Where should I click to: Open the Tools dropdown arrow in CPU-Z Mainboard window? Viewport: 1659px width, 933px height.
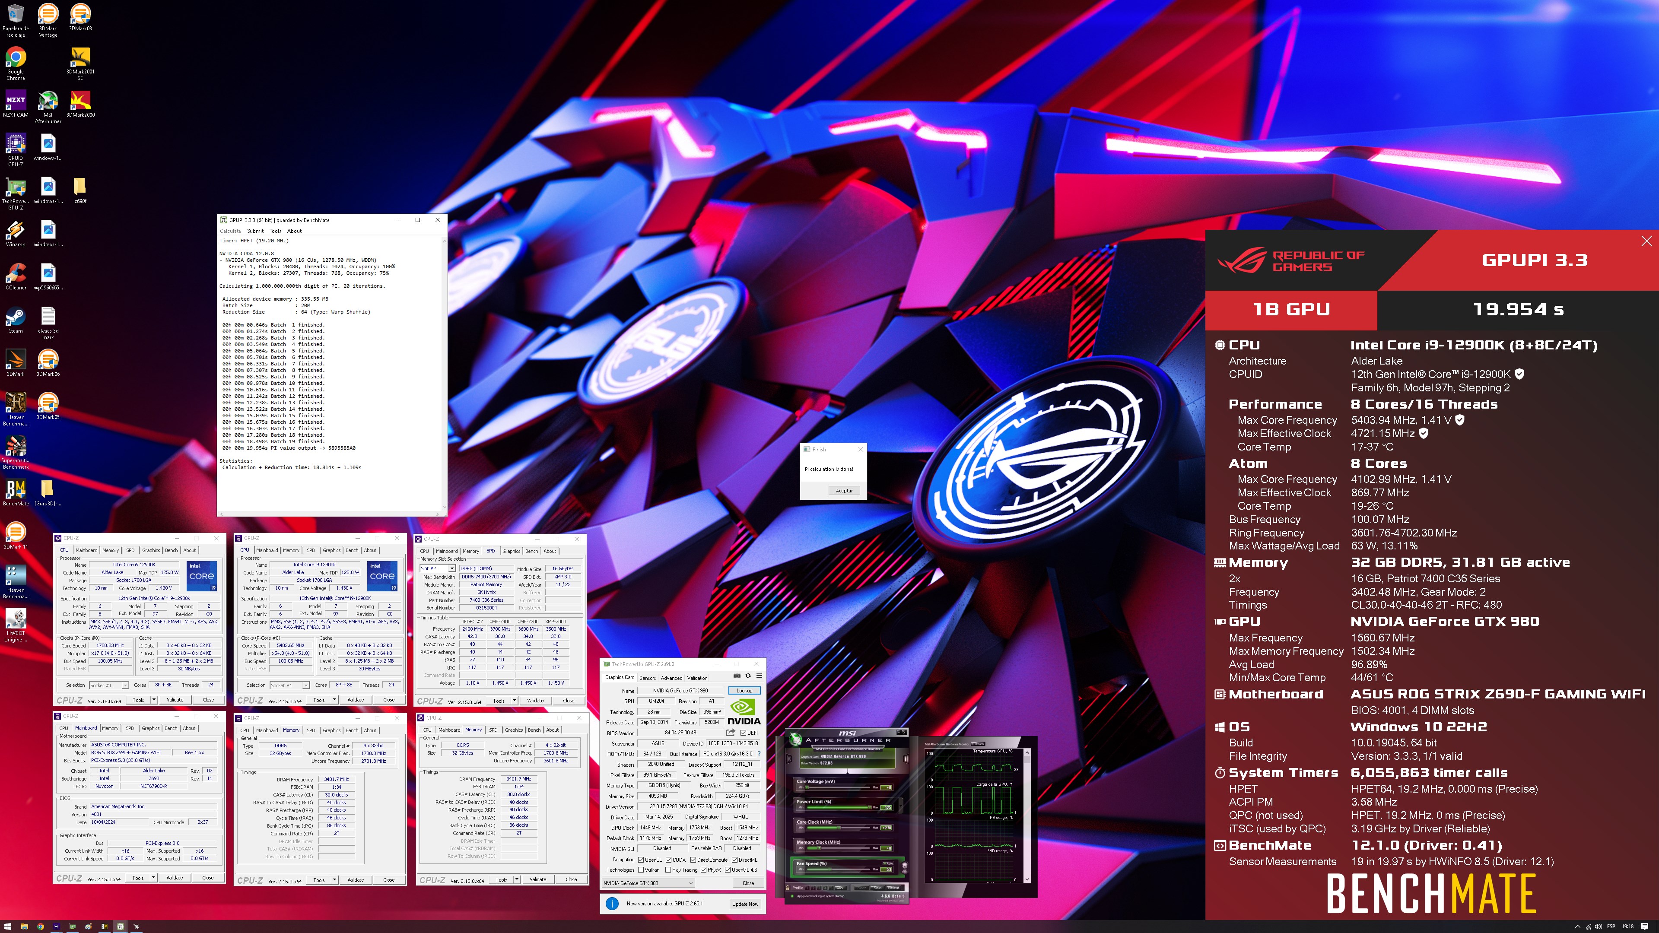point(154,878)
